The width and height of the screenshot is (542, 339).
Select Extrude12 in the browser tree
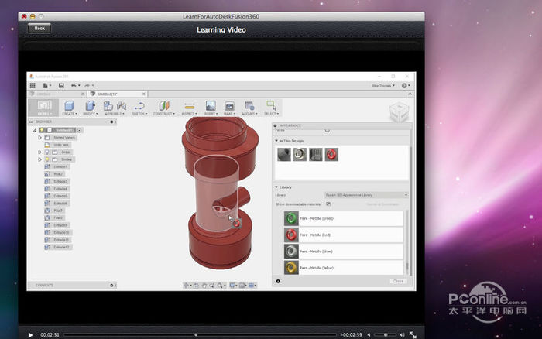coord(62,247)
